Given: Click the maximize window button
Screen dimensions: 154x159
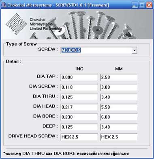Looking at the screenshot, I should pos(142,5).
